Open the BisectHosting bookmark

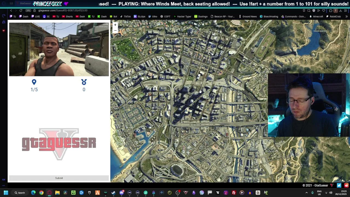[269, 16]
